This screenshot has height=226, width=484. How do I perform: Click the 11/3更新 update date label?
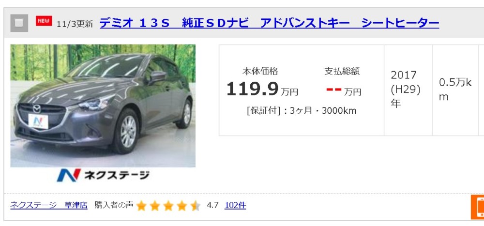point(75,24)
